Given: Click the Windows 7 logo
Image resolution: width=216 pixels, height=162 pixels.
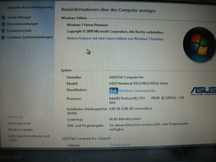Looking at the screenshot, I should coord(199,45).
